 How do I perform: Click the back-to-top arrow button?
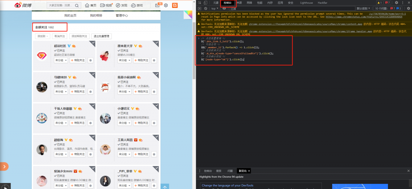[x=165, y=187]
